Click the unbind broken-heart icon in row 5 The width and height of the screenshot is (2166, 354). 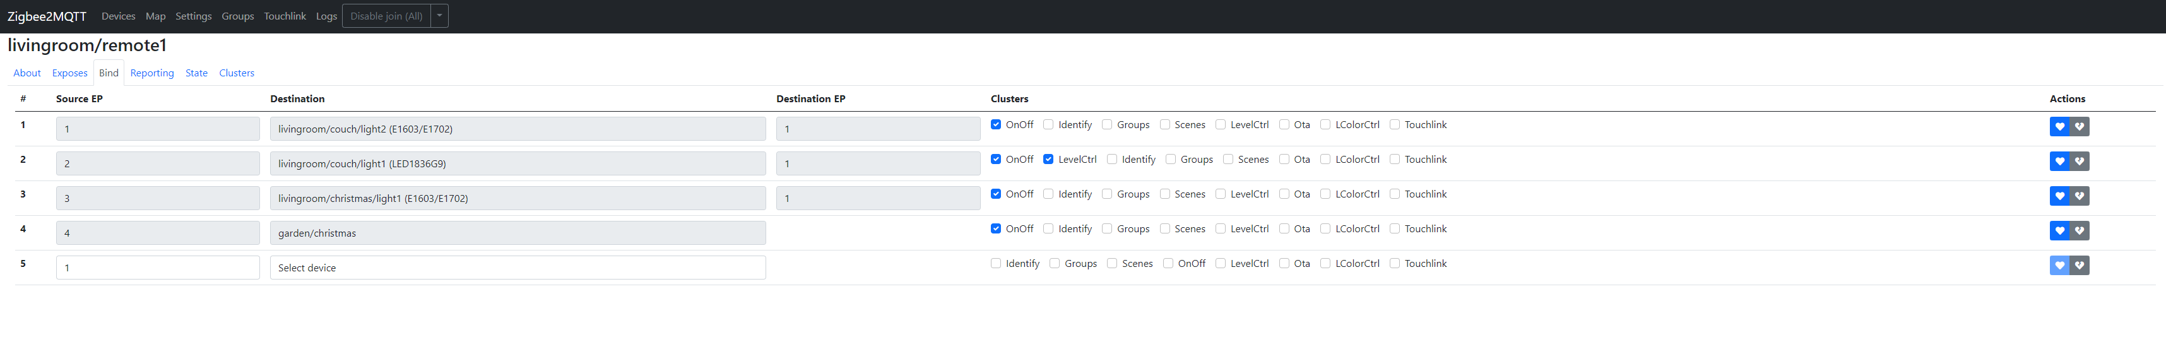pos(2080,266)
